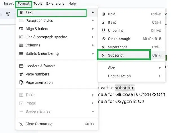Open Headers & footers option
Image resolution: width=182 pixels, height=133 pixels.
[40, 66]
